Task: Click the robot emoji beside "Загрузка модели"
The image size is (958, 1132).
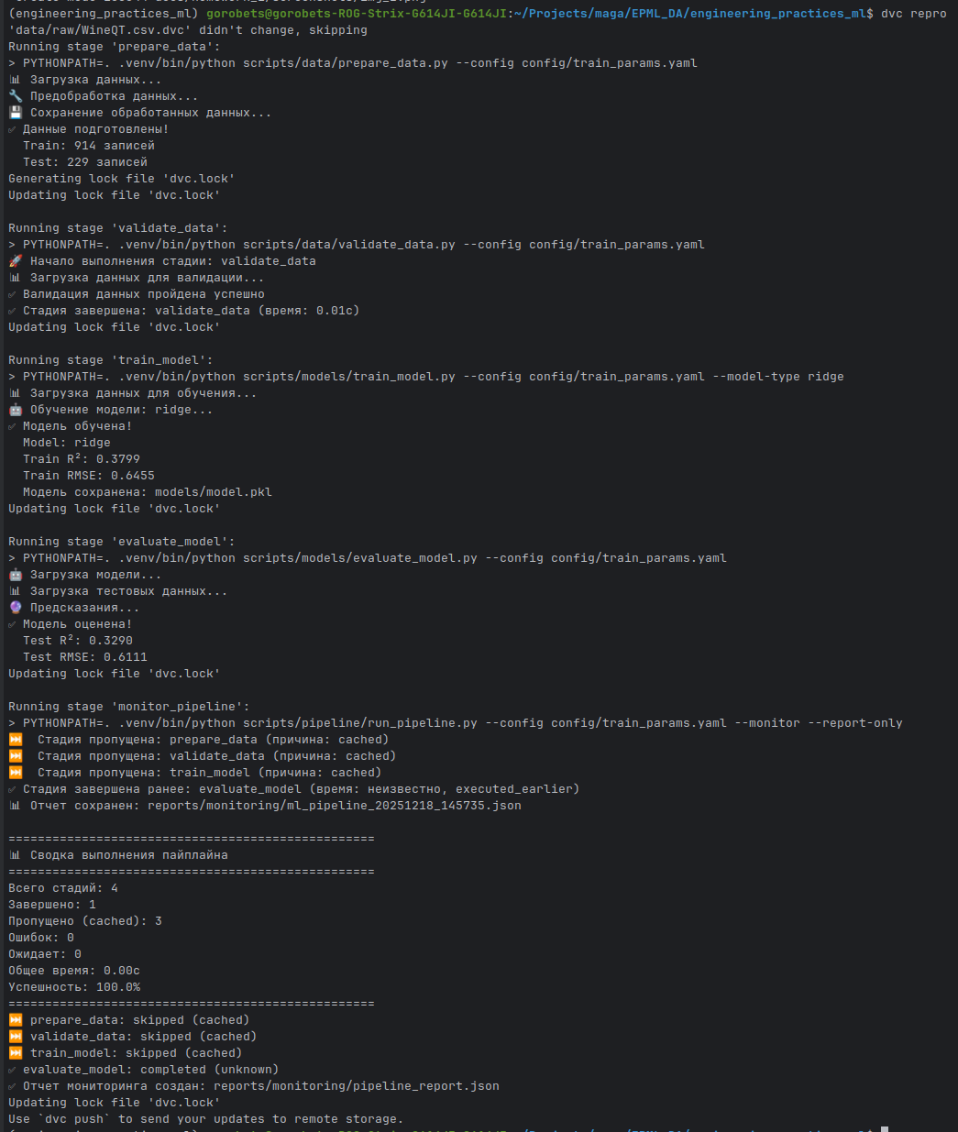Action: (15, 575)
